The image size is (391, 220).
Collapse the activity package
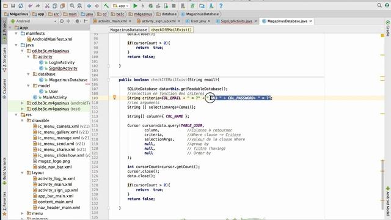pyautogui.click(x=28, y=57)
